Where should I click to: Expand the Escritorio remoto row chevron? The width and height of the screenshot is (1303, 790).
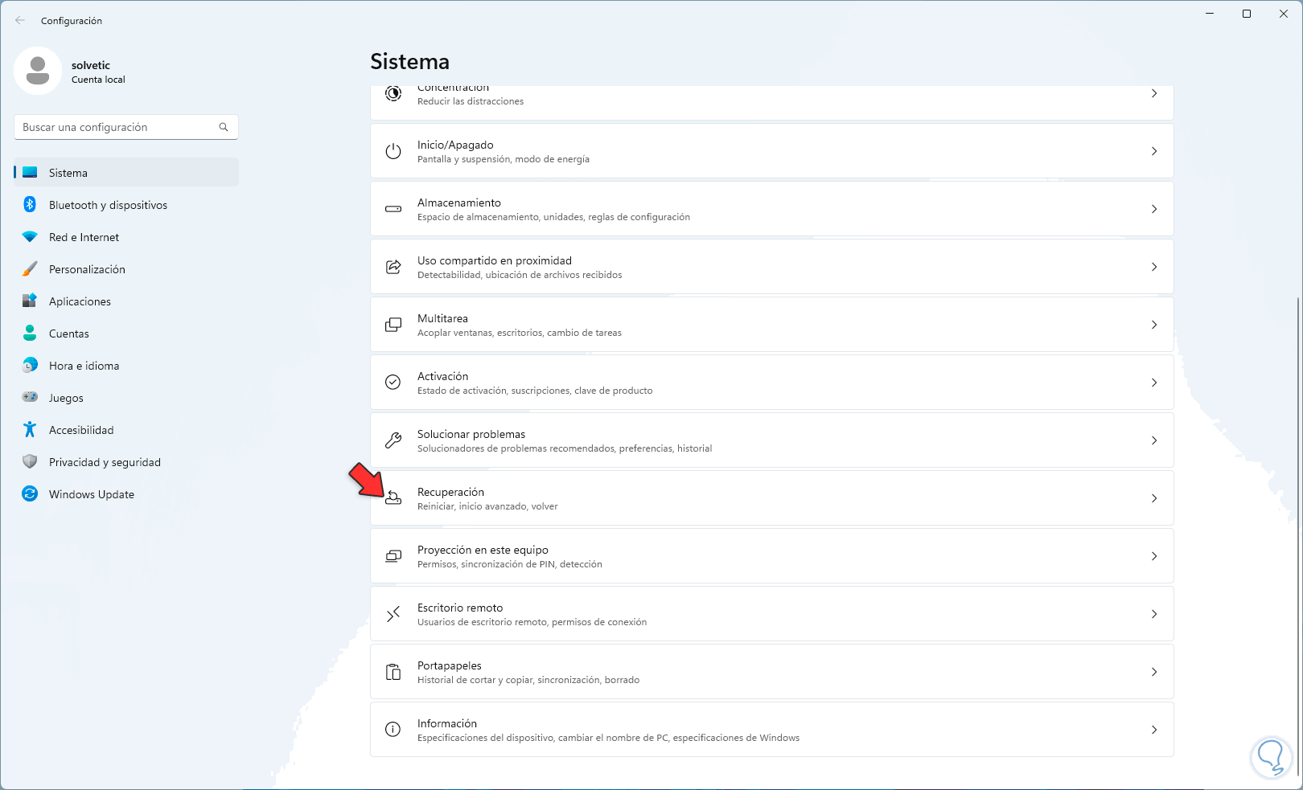tap(1153, 614)
